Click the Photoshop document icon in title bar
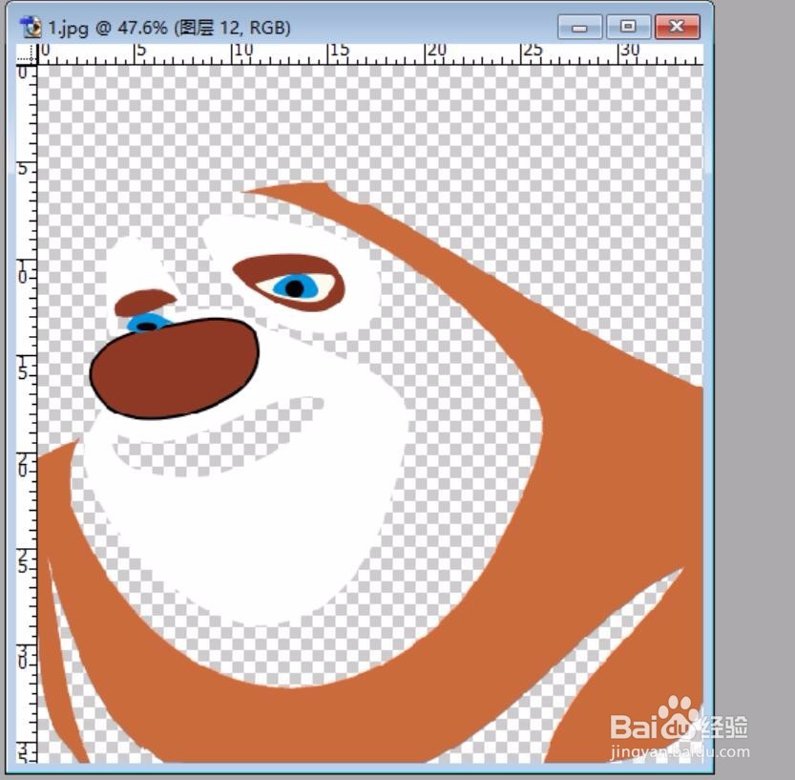Image resolution: width=795 pixels, height=780 pixels. pyautogui.click(x=30, y=27)
